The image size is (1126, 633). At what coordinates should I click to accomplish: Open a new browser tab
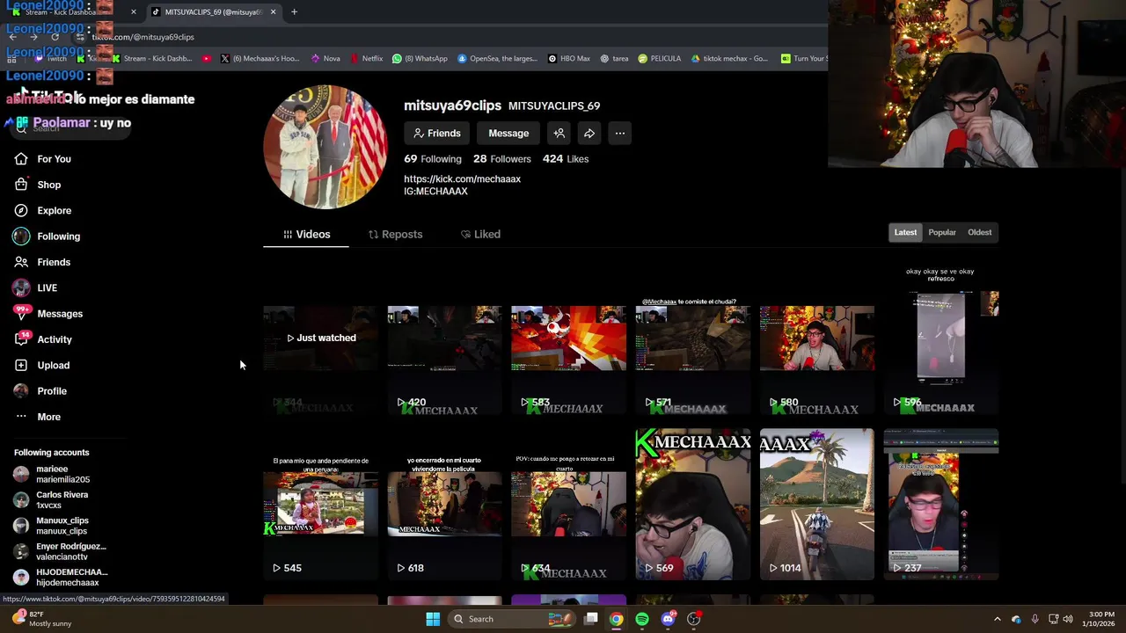(294, 12)
